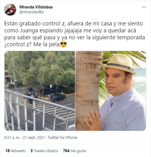Click the Twitter for iPhone source link
Viewport: 151px width, 157px height.
point(62,137)
